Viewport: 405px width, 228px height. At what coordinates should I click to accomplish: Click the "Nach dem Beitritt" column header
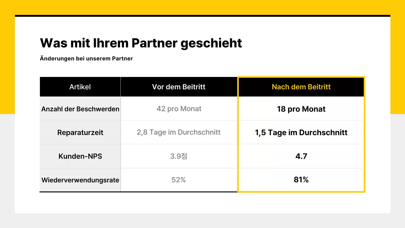tap(301, 87)
